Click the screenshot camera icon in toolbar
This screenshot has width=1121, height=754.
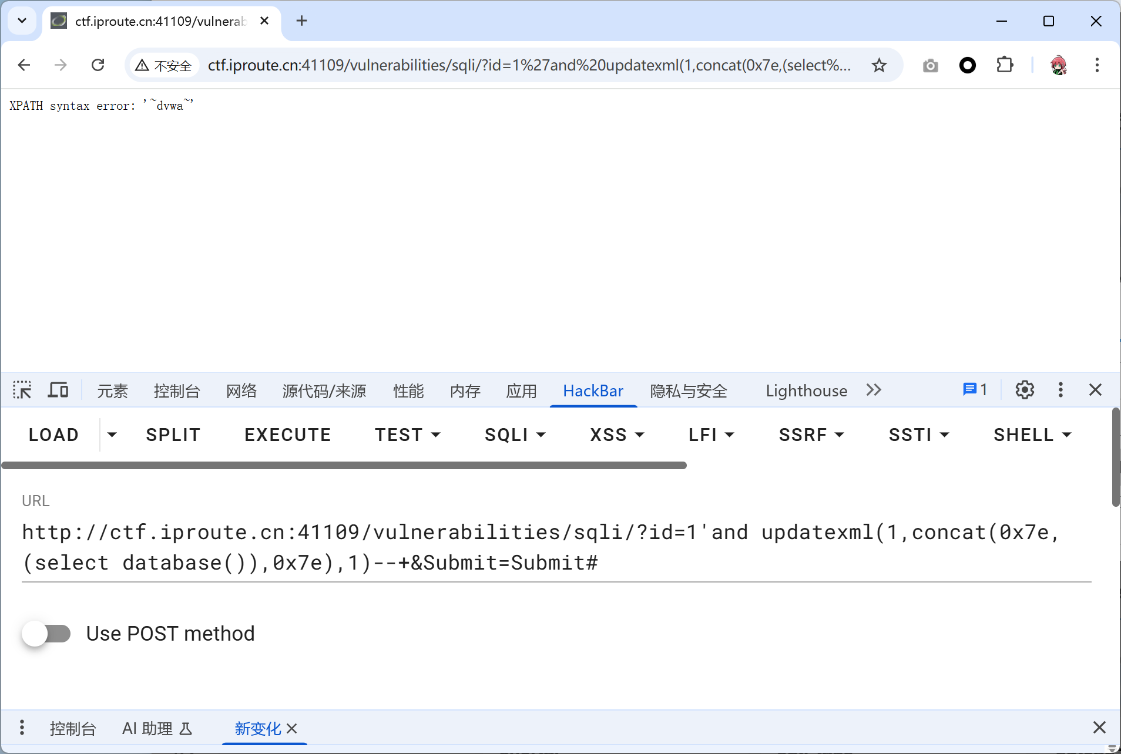point(930,65)
